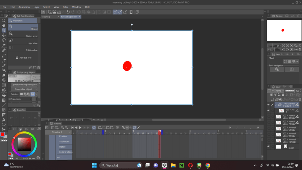Open the blending mode Normal dropdown
This screenshot has width=302, height=170.
(x=279, y=91)
